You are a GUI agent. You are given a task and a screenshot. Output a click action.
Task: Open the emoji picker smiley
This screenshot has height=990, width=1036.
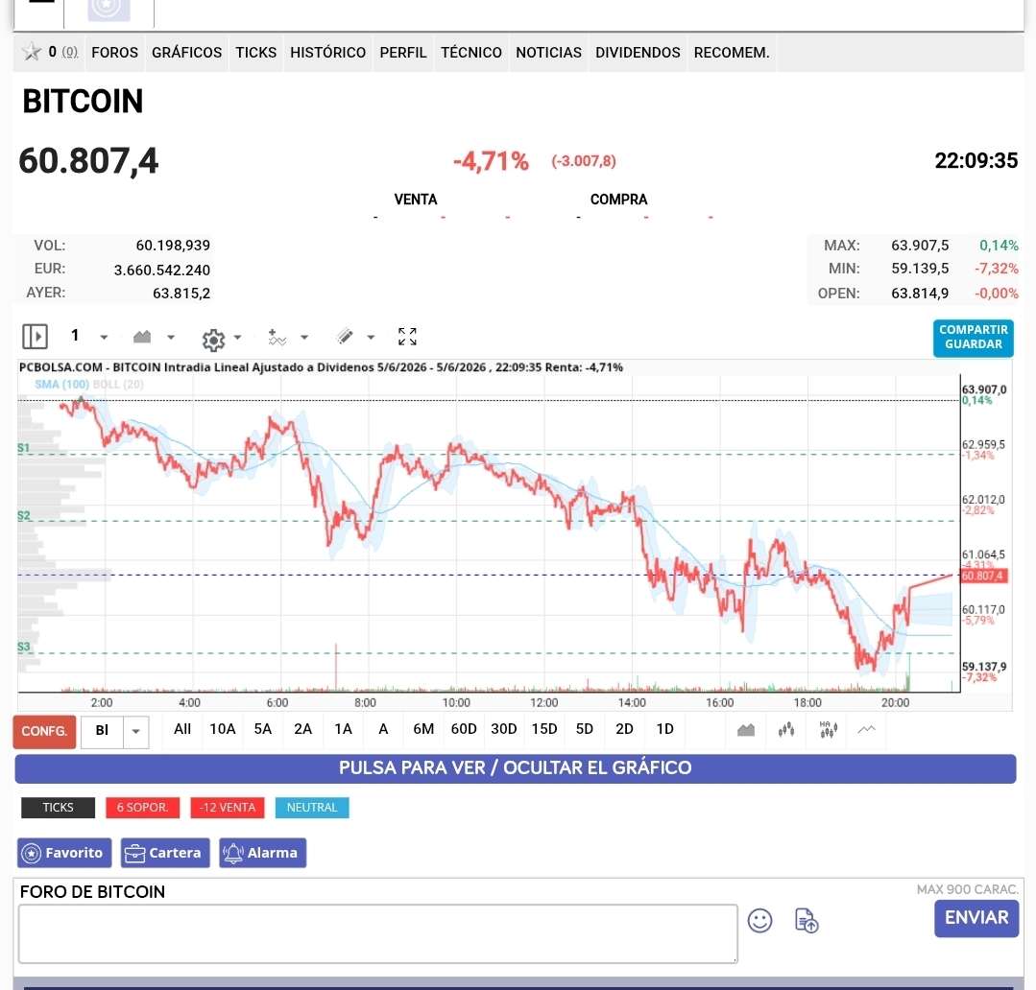[x=759, y=920]
